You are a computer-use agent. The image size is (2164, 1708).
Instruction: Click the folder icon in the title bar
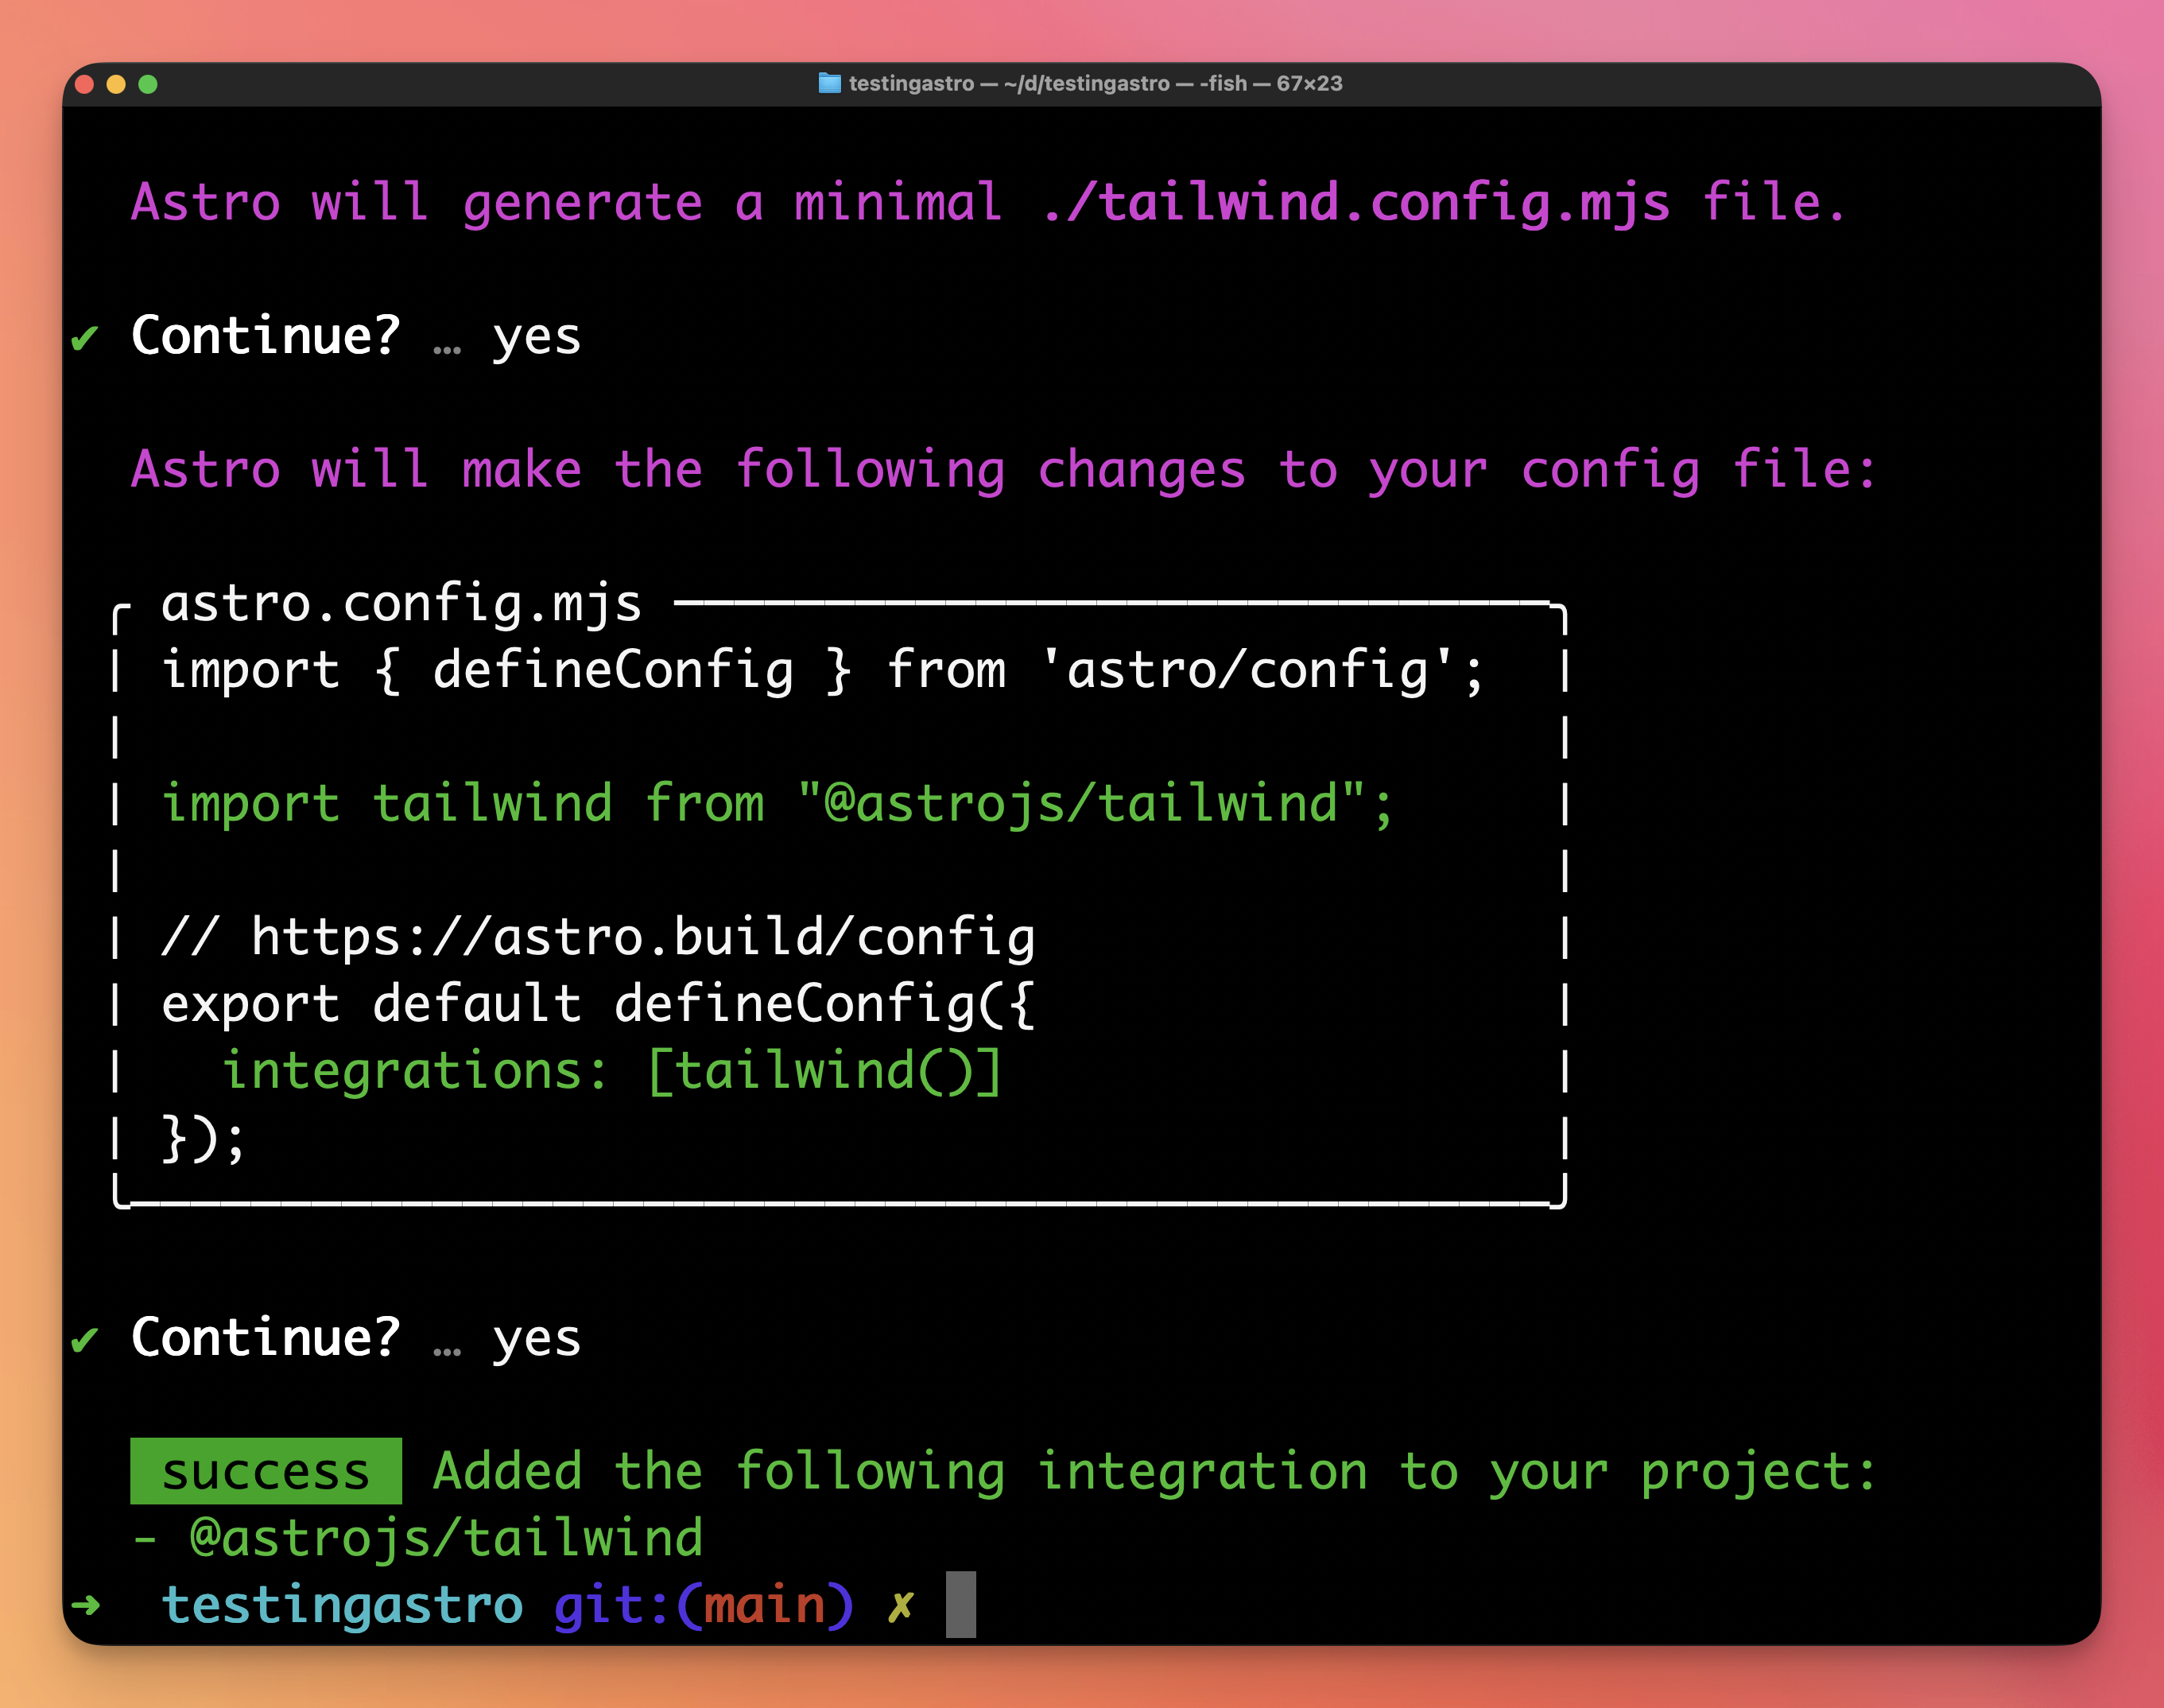pos(828,83)
